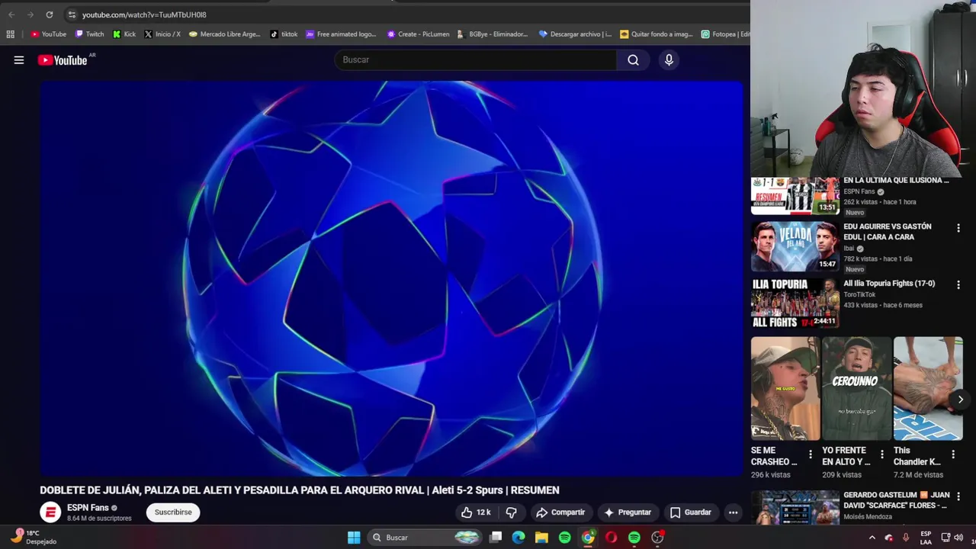976x549 pixels.
Task: Launch Microsoft Edge from the taskbar
Action: pyautogui.click(x=518, y=538)
